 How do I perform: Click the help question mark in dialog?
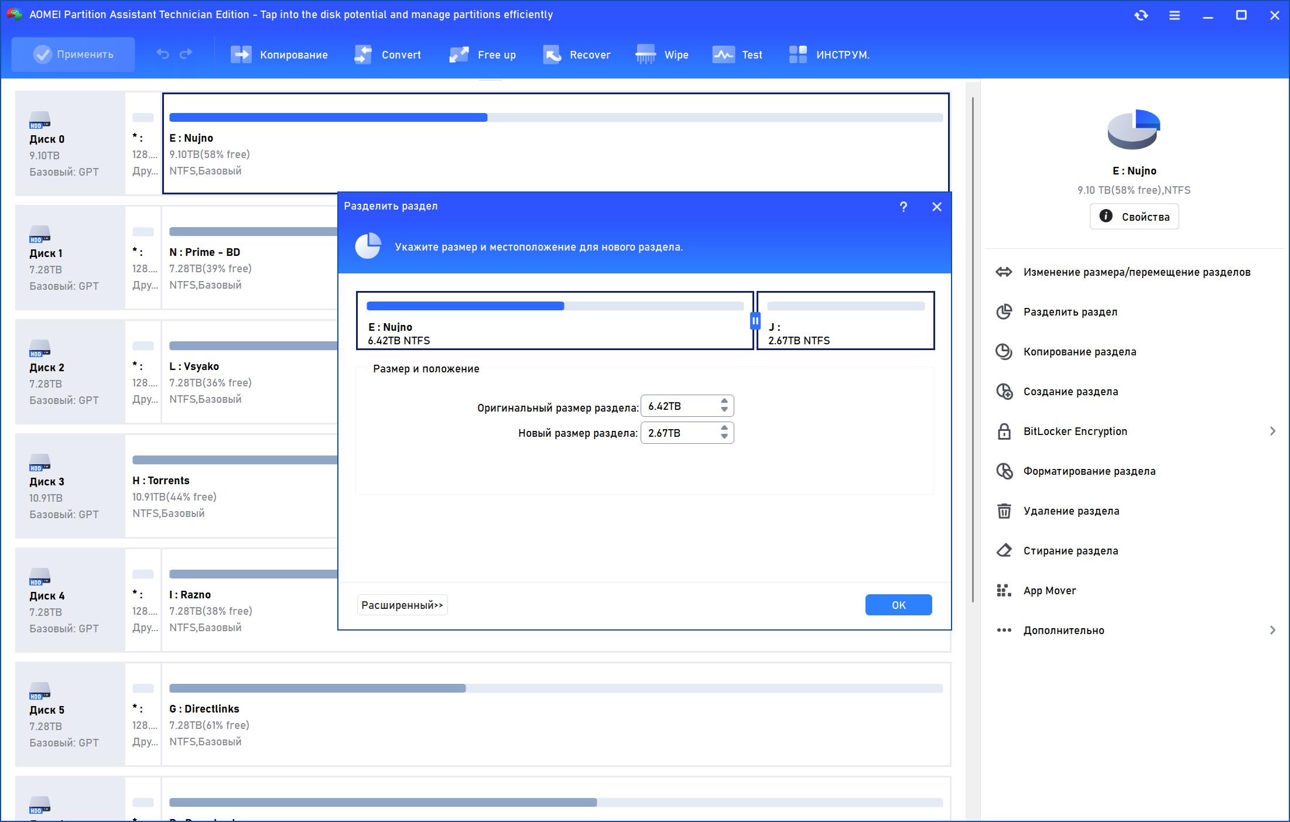tap(904, 207)
